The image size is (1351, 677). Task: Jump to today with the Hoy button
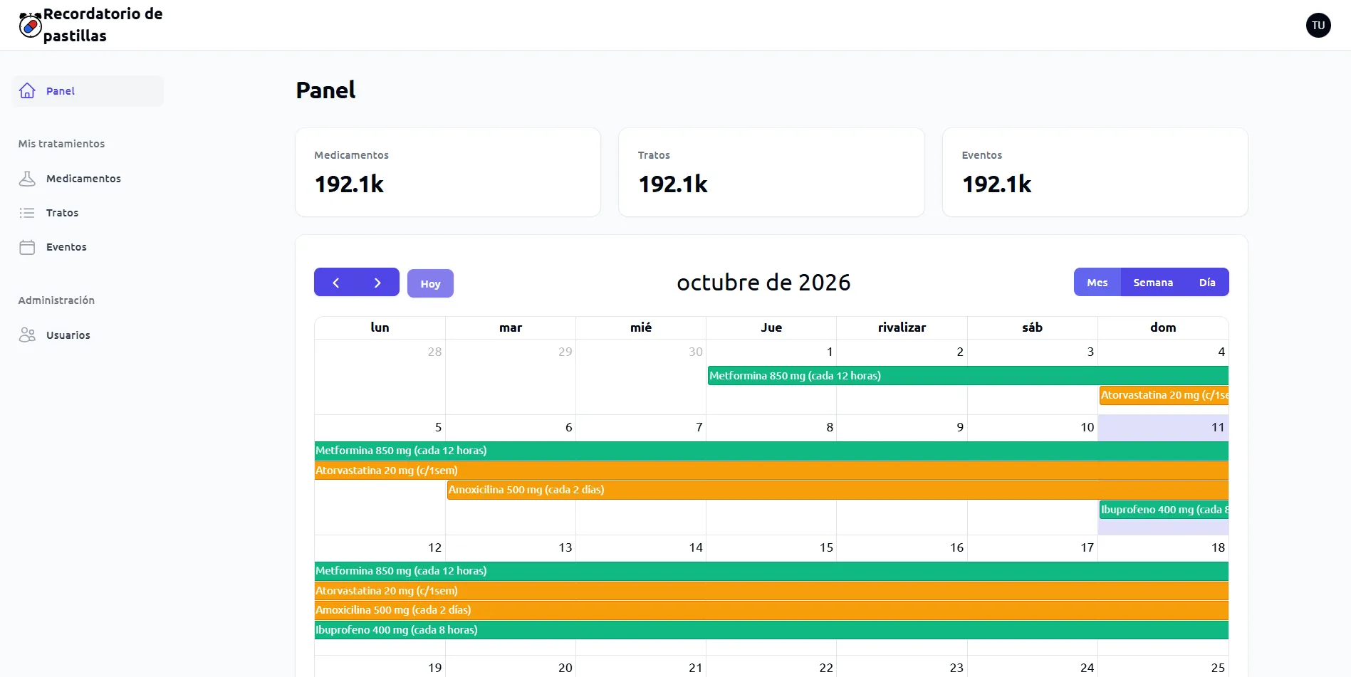pos(430,283)
